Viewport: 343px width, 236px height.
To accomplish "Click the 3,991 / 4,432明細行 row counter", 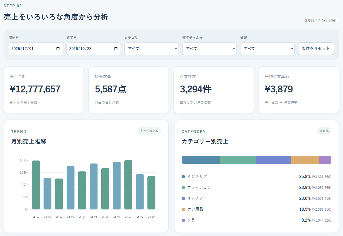I will tap(322, 20).
